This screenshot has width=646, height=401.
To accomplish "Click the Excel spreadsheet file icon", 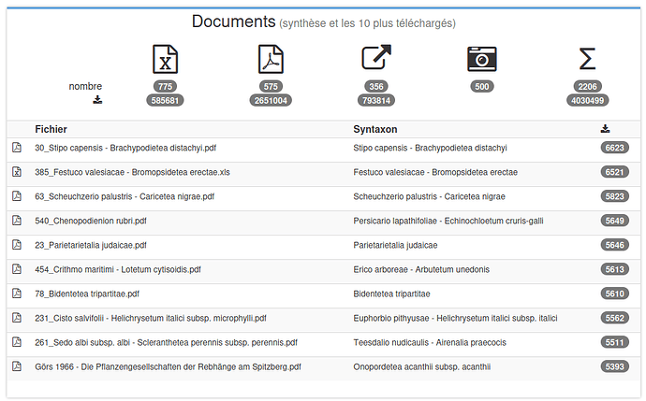I will [165, 59].
